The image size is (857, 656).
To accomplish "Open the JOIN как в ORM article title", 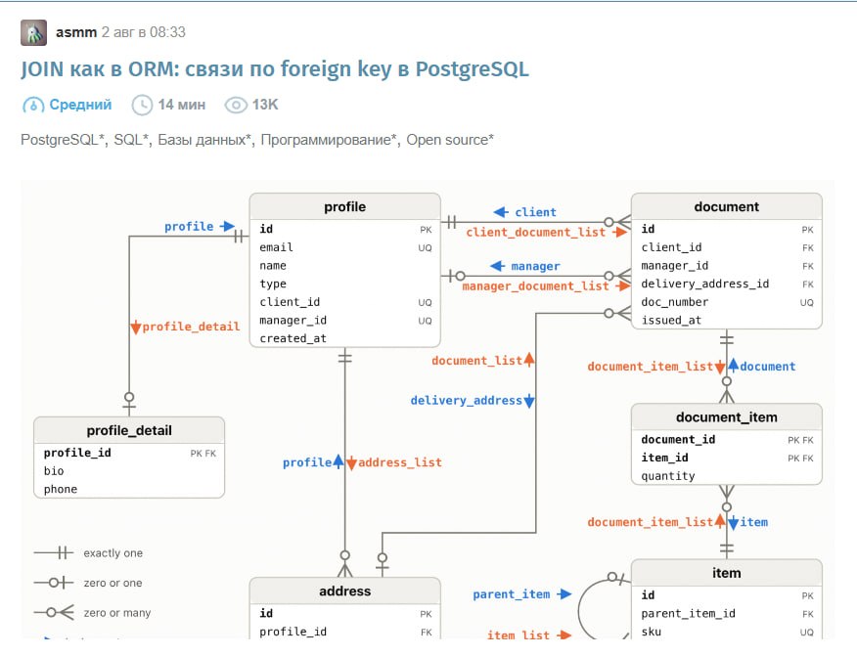I will pyautogui.click(x=274, y=69).
